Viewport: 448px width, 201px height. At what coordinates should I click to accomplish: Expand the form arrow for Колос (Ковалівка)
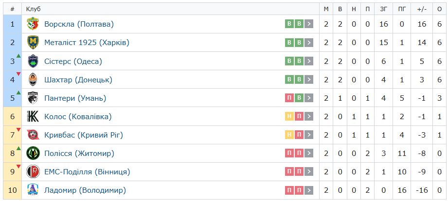click(308, 116)
